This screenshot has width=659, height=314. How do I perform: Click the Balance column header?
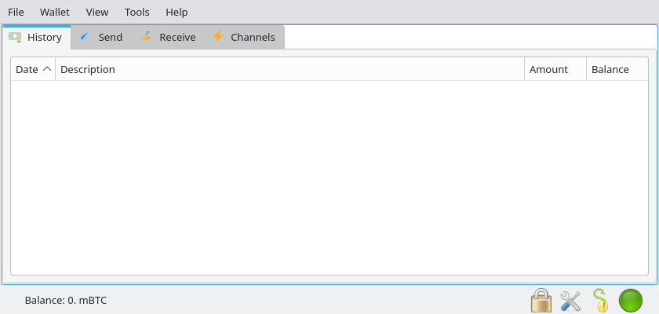[610, 69]
